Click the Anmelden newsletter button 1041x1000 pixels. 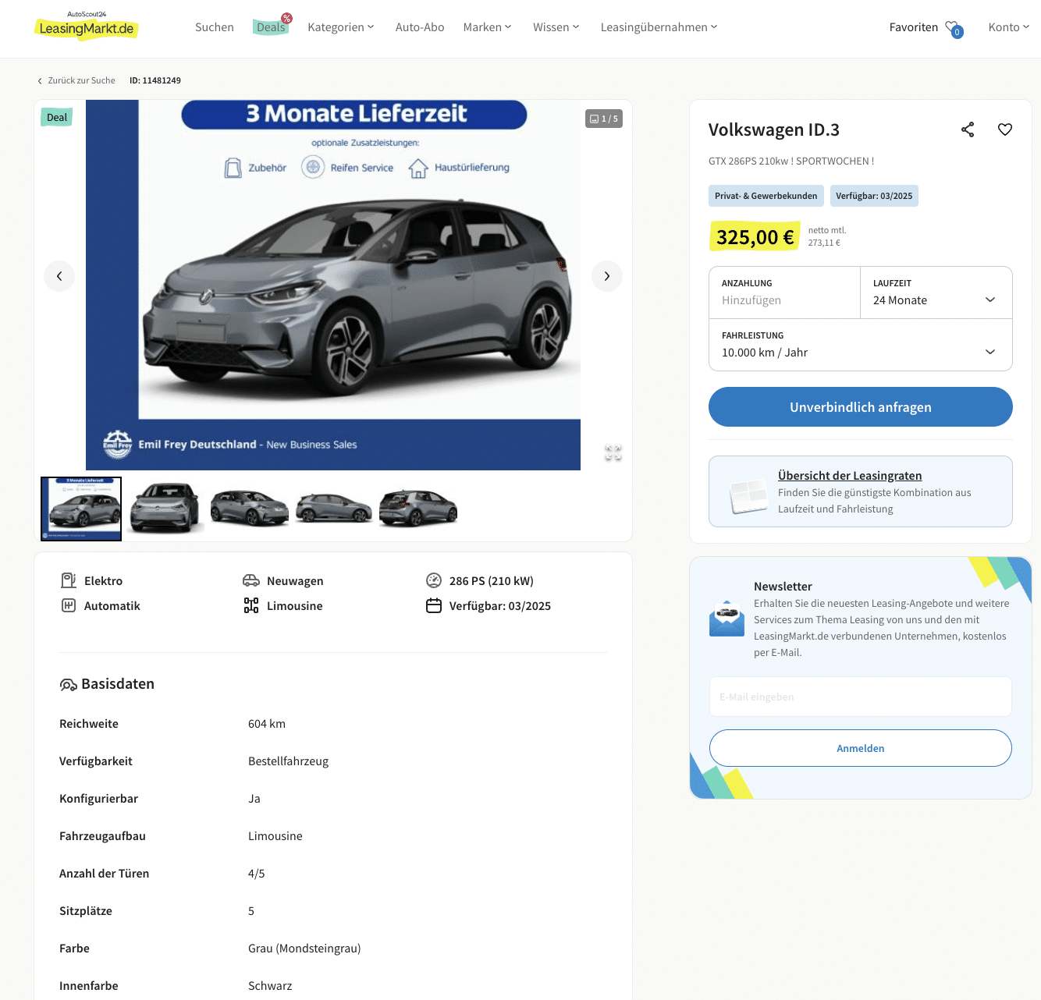click(x=861, y=748)
